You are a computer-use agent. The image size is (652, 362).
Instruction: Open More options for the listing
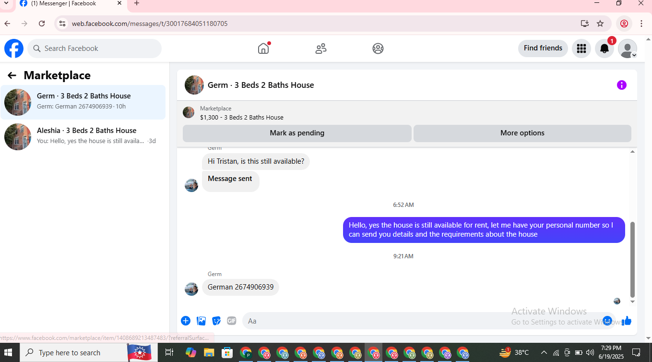[522, 133]
